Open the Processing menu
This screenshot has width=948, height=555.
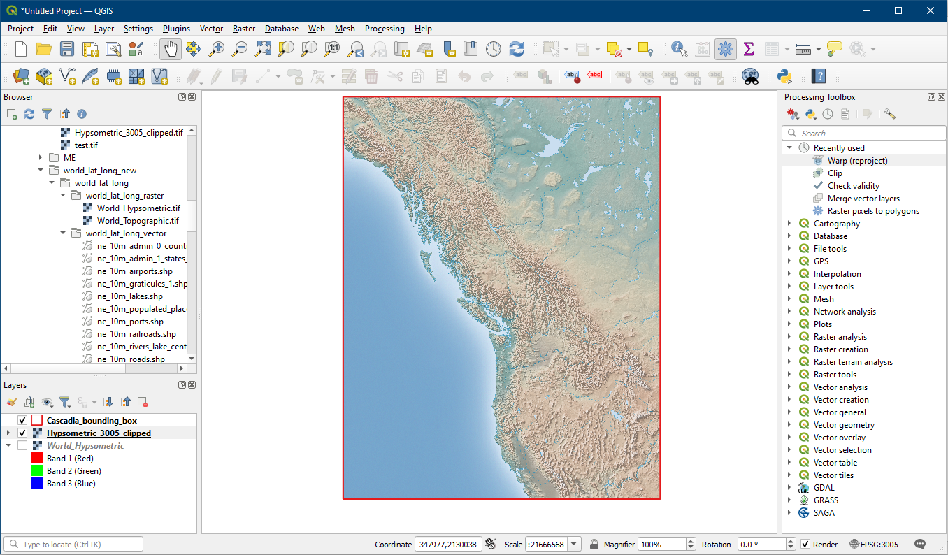click(x=384, y=29)
